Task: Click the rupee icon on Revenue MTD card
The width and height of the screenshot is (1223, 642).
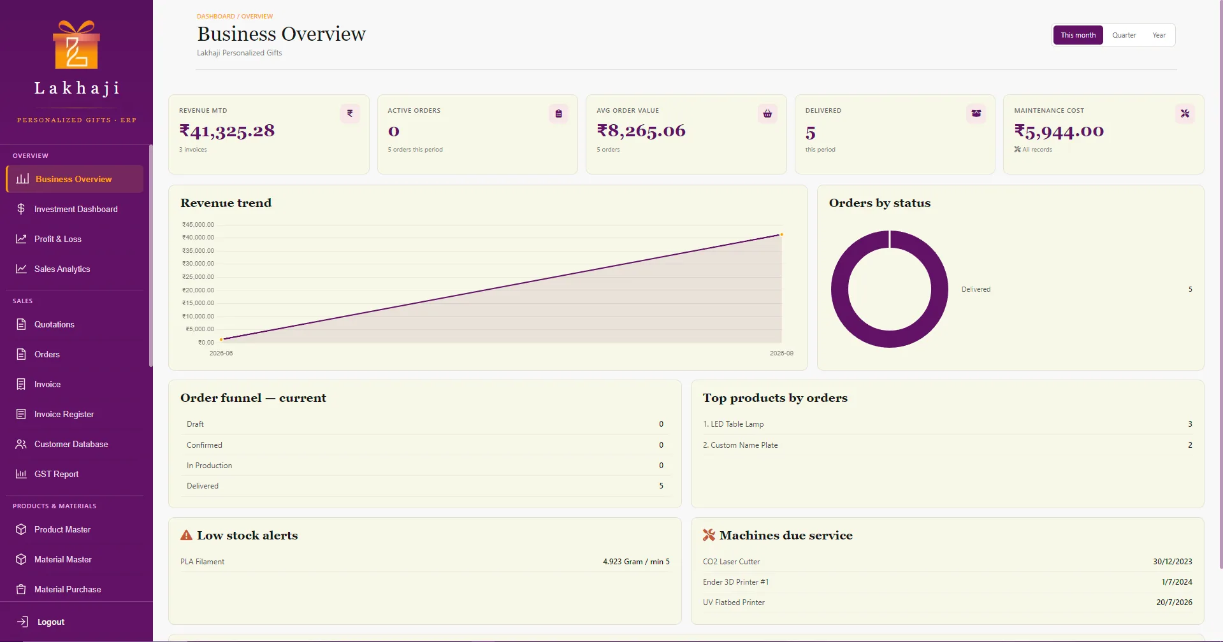Action: (x=350, y=113)
